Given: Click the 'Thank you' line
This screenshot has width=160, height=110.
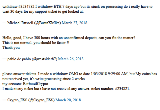Looking at the screenshot, I should coord(11,48).
